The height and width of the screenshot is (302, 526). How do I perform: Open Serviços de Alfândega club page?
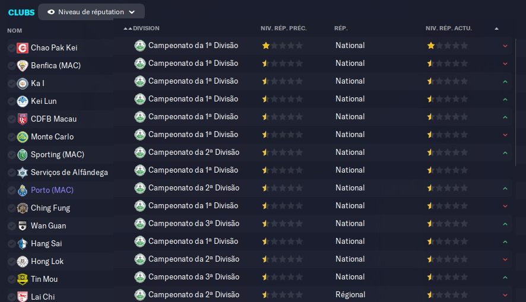(69, 173)
